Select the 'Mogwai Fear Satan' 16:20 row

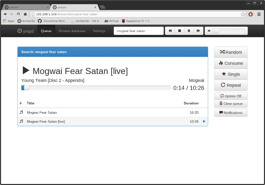point(113,112)
